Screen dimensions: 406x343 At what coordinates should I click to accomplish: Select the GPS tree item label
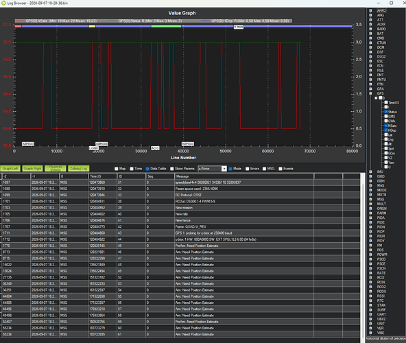[380, 93]
